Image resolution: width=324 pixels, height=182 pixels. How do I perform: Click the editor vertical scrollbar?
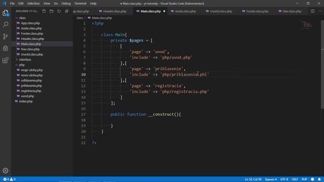click(x=322, y=64)
